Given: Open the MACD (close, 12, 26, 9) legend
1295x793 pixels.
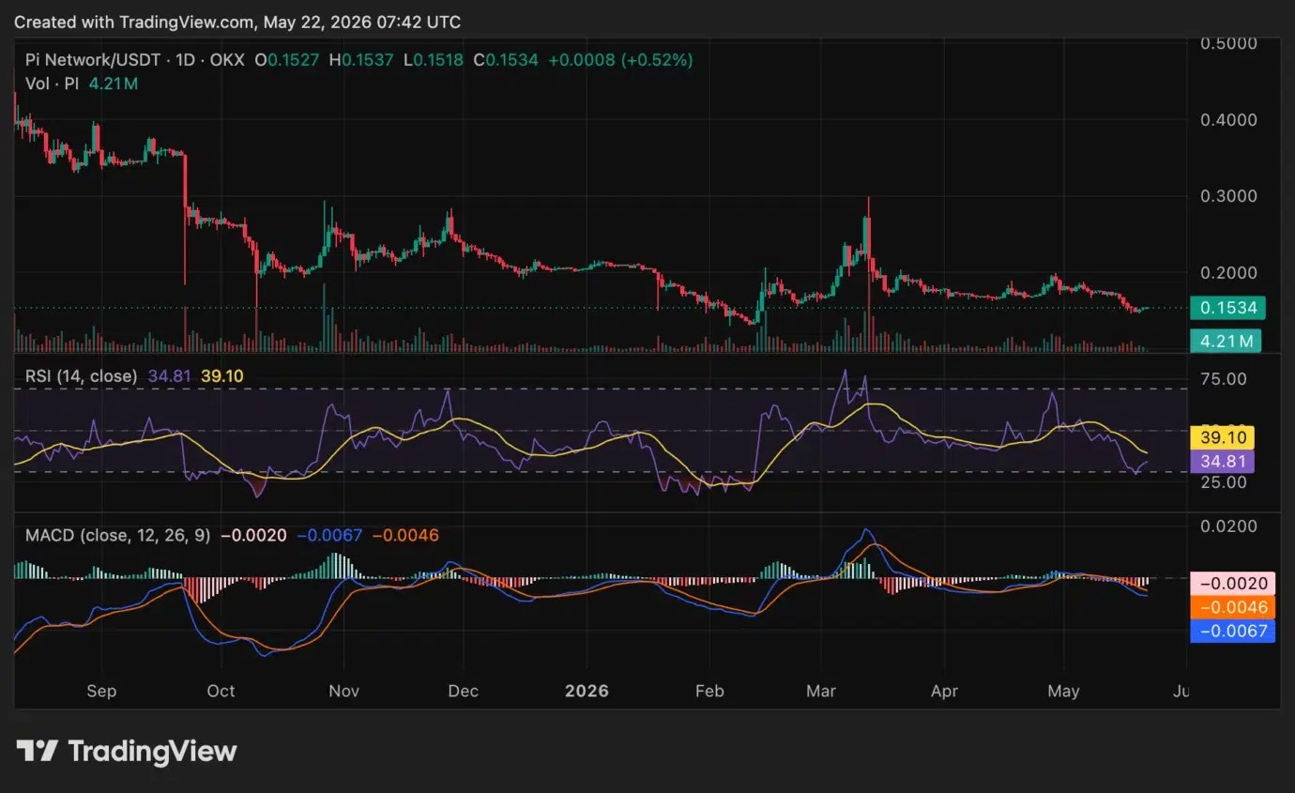Looking at the screenshot, I should (118, 536).
